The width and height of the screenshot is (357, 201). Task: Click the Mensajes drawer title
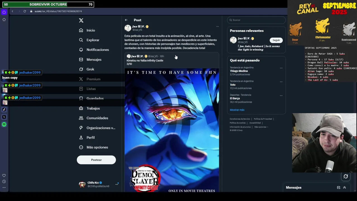tap(294, 188)
